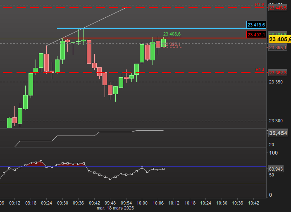Click the 09:48 time axis label

tap(110, 203)
